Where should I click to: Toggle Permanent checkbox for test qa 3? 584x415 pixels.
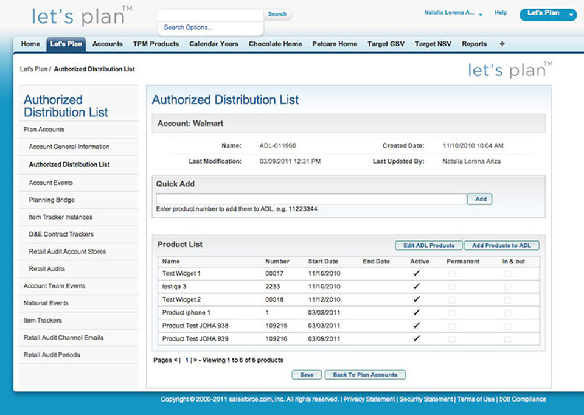[x=452, y=287]
